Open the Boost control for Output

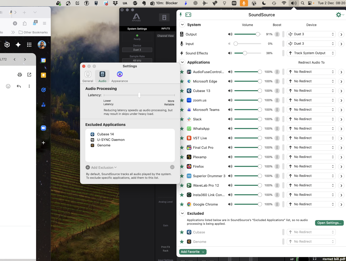coord(277,34)
